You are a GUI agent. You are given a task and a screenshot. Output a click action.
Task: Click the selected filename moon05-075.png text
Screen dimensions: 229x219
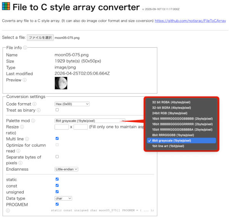[67, 38]
